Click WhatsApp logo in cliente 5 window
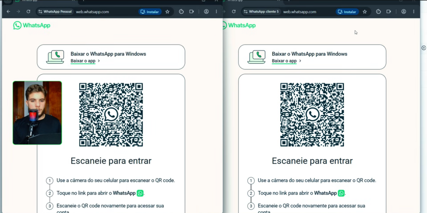Image resolution: width=427 pixels, height=213 pixels. point(239,25)
